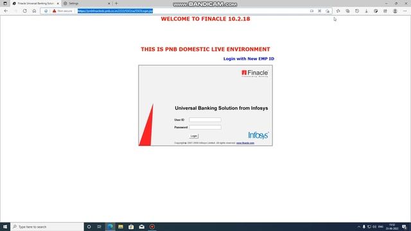Screen dimensions: 411x231
Task: Switch to the Settings tab
Action: click(87, 3)
